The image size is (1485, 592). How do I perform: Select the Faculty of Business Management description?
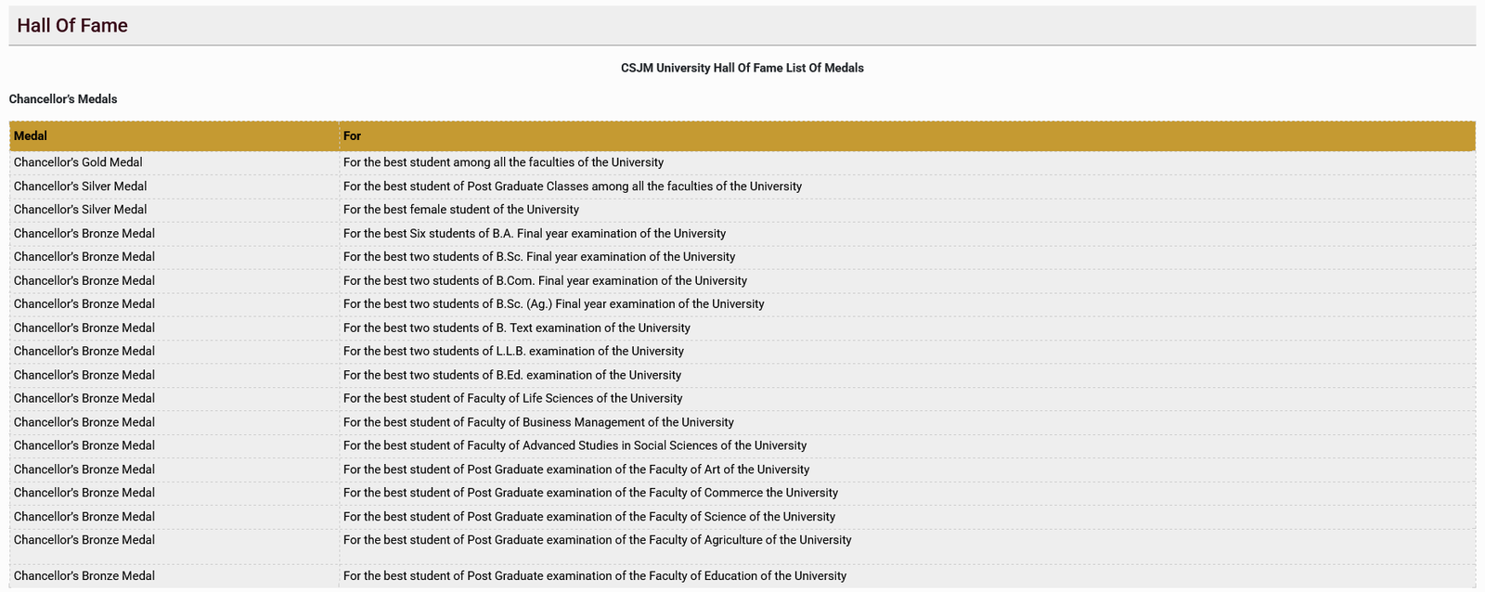[x=538, y=423]
